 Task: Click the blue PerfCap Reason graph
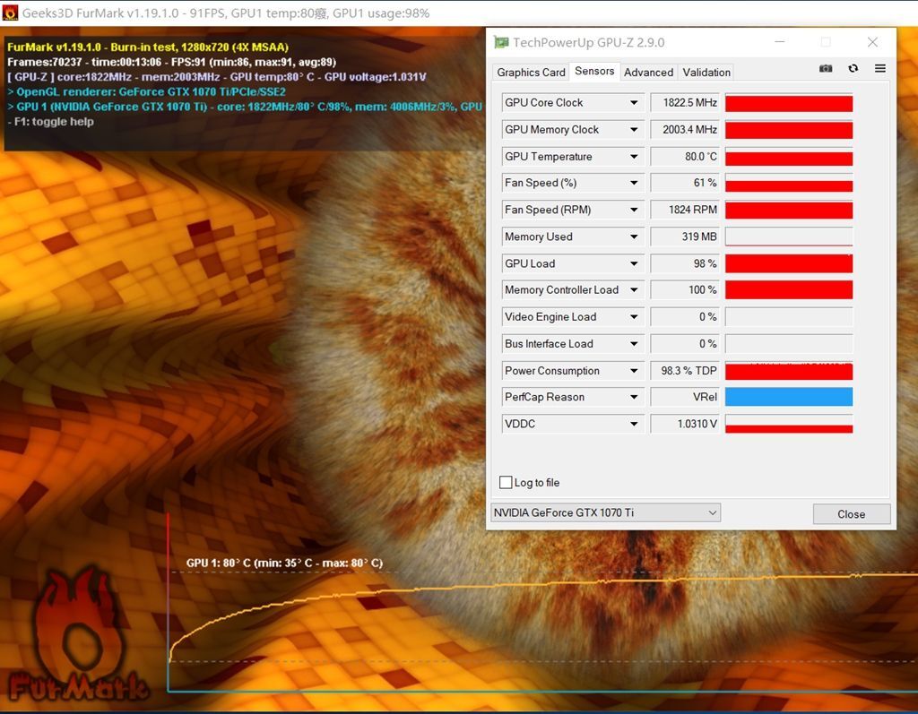(789, 397)
